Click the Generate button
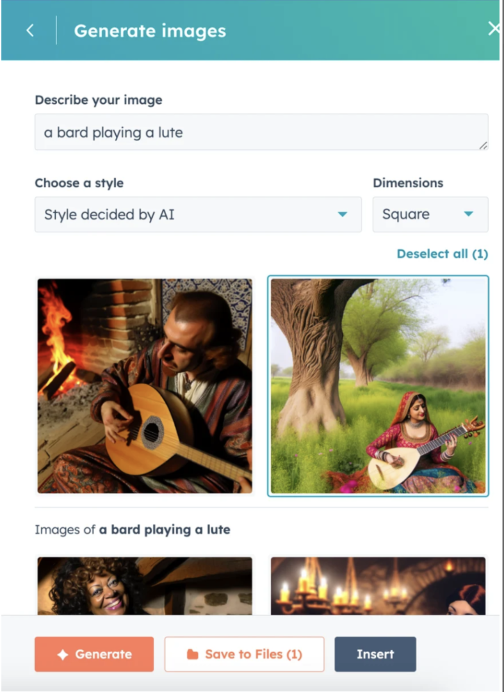This screenshot has height=692, width=504. click(94, 654)
